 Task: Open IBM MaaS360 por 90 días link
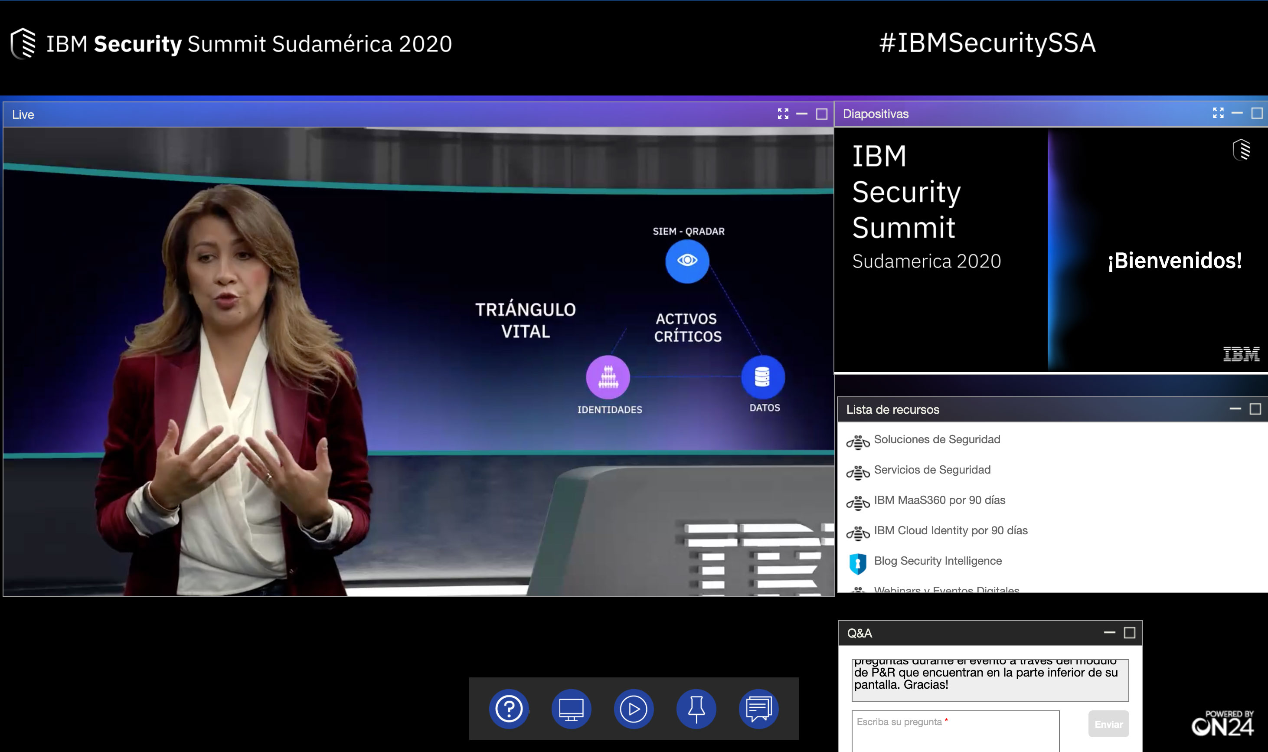click(939, 500)
